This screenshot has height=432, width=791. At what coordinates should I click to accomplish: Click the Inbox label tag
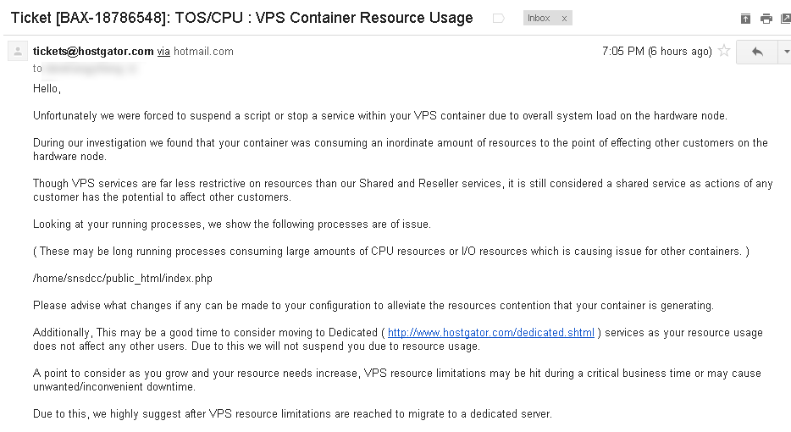[539, 18]
